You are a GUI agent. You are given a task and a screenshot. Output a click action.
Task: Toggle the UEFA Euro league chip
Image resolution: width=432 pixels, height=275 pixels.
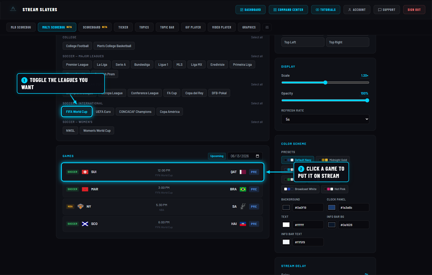pos(103,112)
